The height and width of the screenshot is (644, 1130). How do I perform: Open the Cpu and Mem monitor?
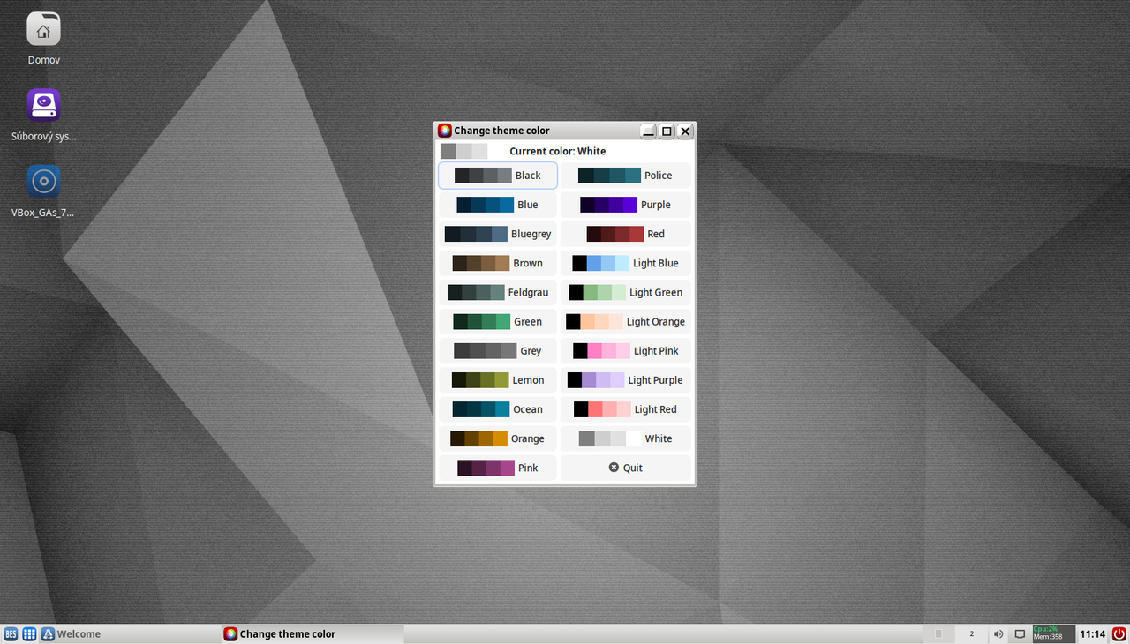1053,633
